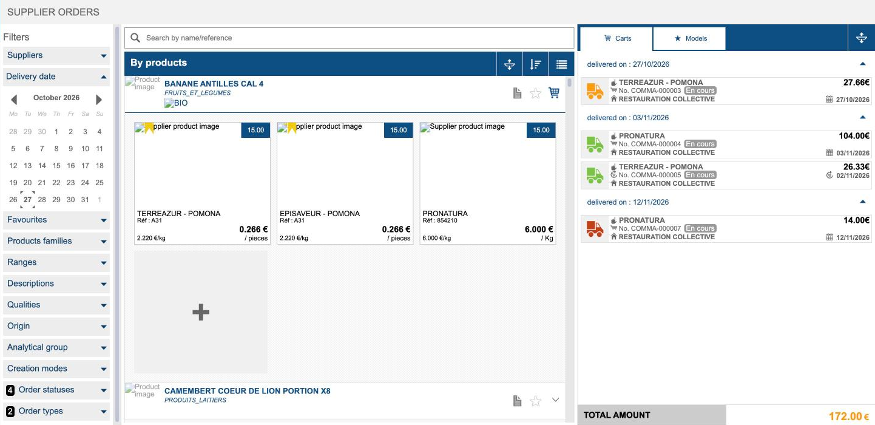Click green truck icon for order COMMA-000004
Viewport: 875px width, 425px height.
(595, 144)
